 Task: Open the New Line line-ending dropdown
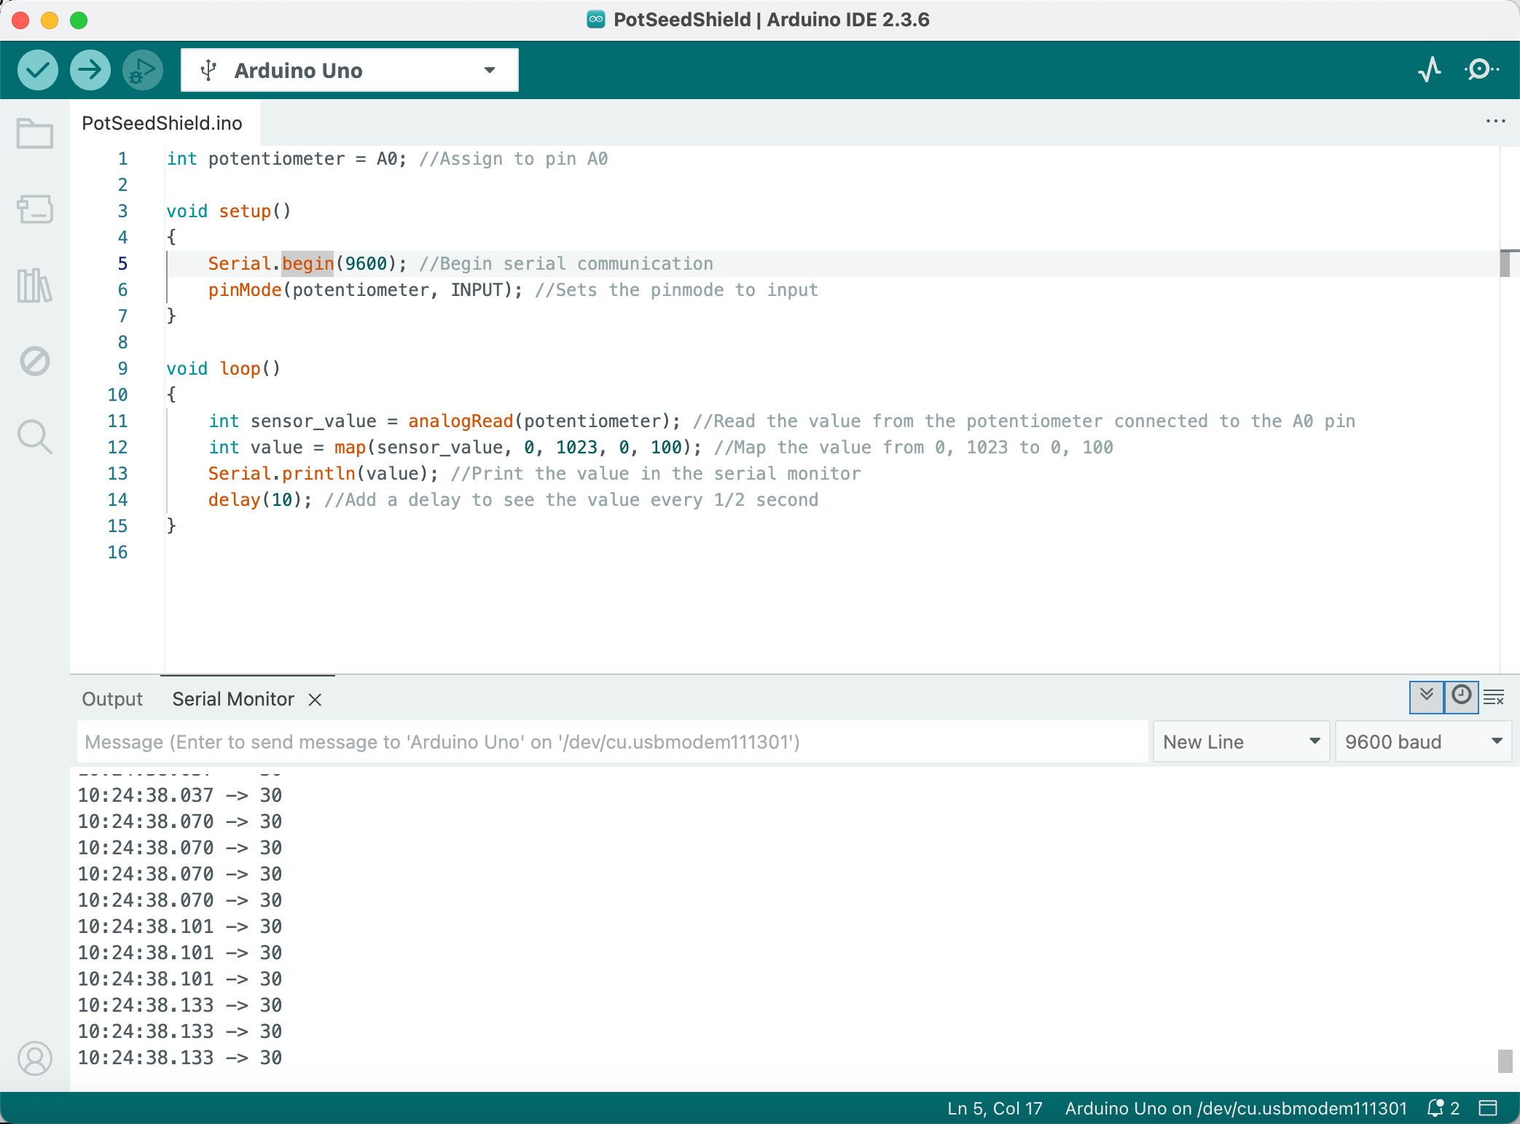(1240, 741)
